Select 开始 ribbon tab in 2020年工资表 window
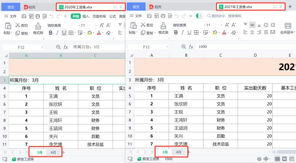The image size is (296, 163). coord(76,16)
